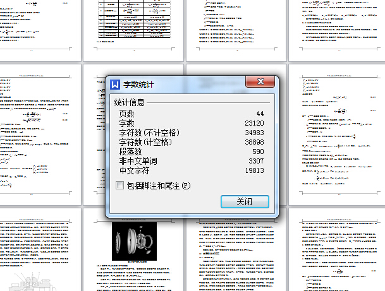The image size is (385, 291).
Task: Enable the 包括脚注和尾注 checkbox
Action: click(119, 186)
